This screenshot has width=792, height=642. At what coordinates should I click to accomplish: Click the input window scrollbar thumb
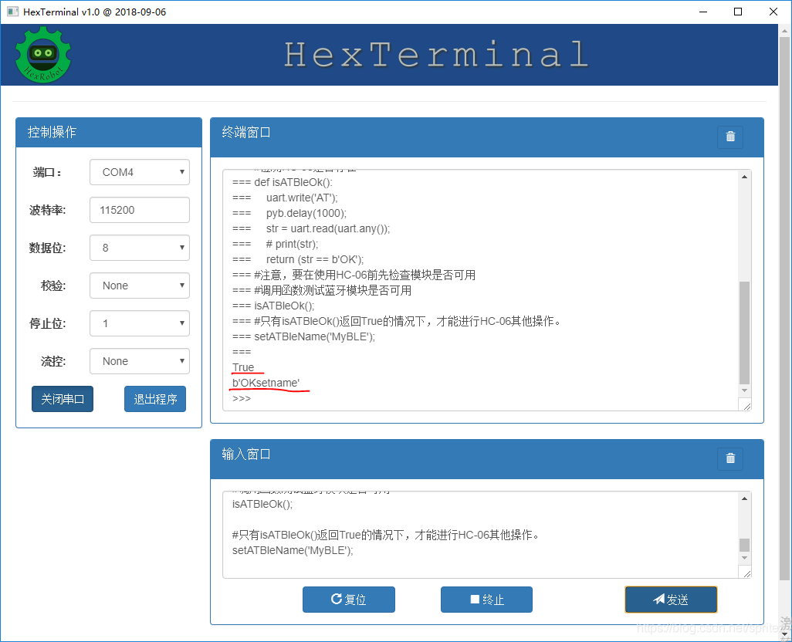[744, 545]
